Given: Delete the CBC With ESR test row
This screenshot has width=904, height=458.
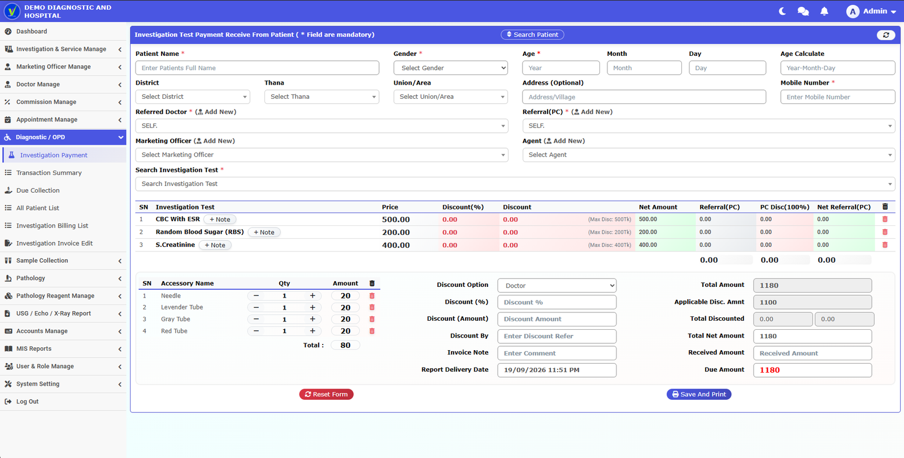Looking at the screenshot, I should 885,219.
